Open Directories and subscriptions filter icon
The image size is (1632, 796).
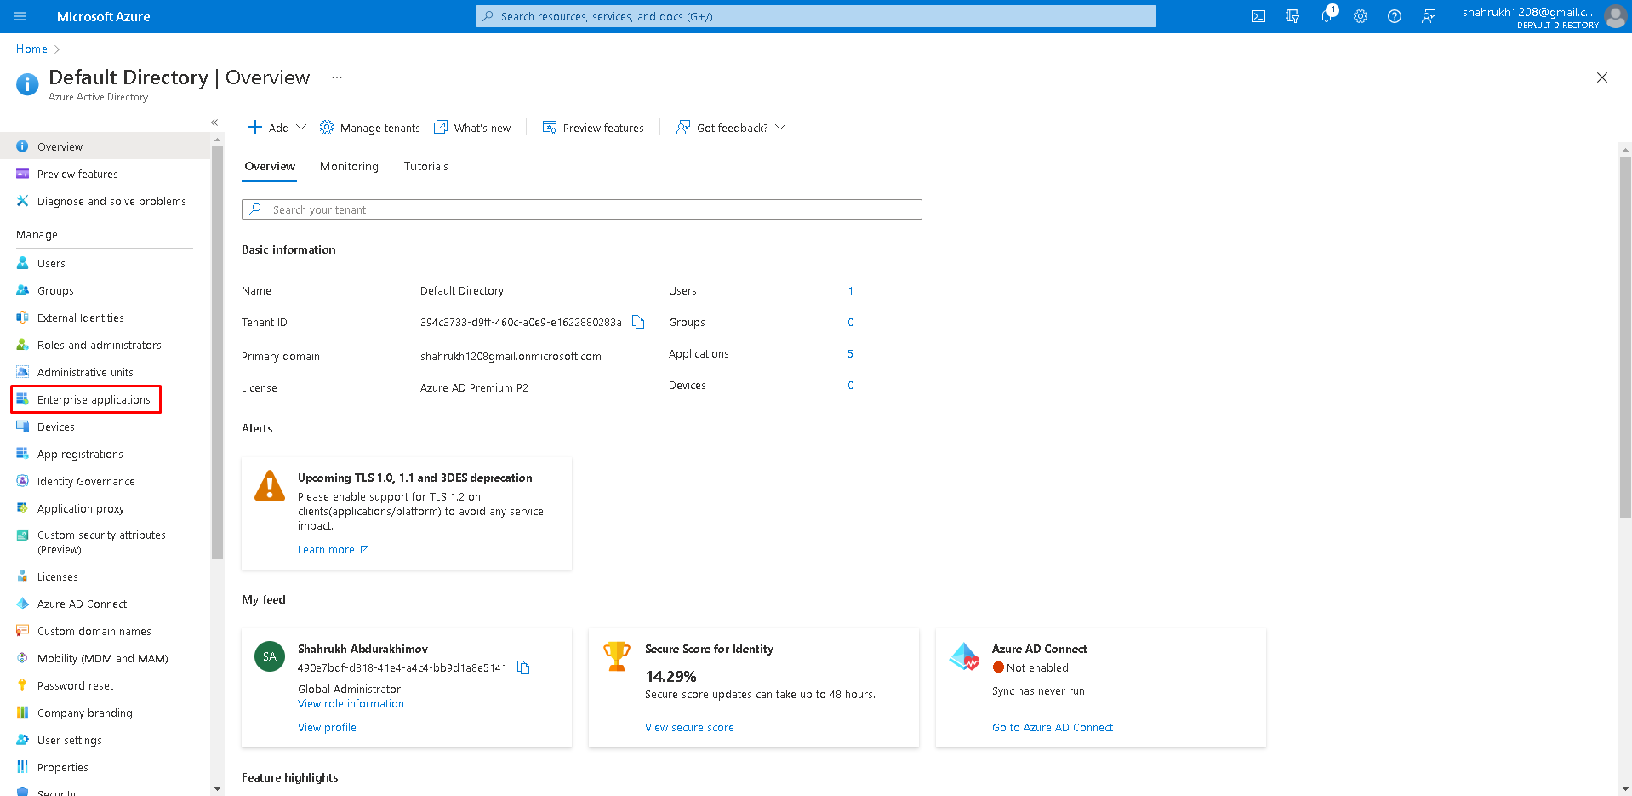[1292, 16]
